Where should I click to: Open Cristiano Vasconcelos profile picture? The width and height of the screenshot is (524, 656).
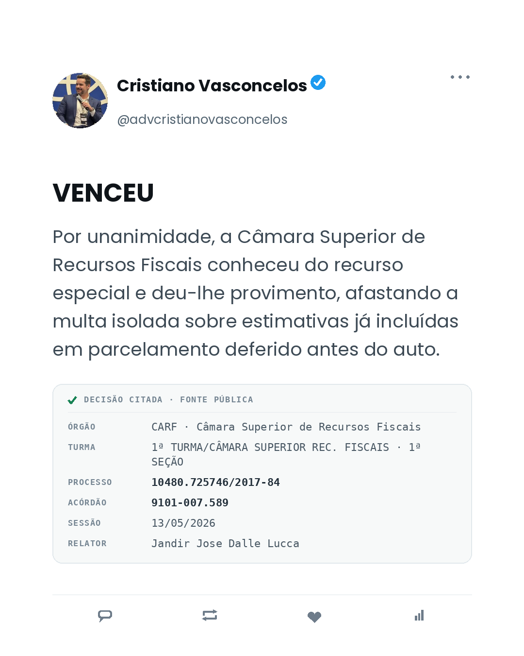pyautogui.click(x=80, y=101)
